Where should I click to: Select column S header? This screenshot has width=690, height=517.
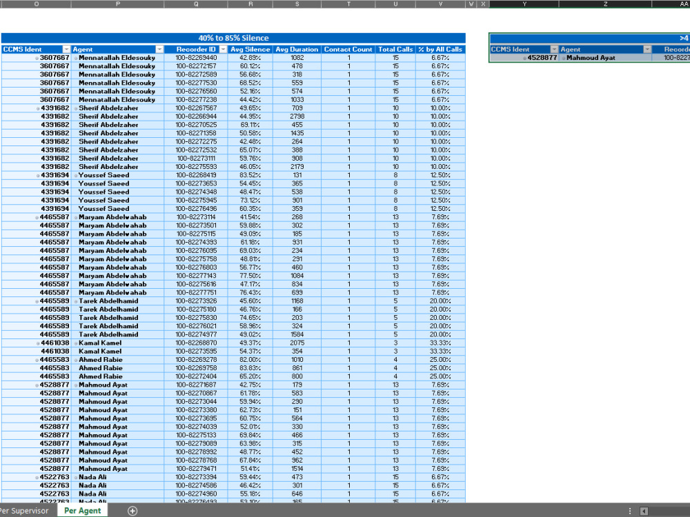click(x=297, y=4)
